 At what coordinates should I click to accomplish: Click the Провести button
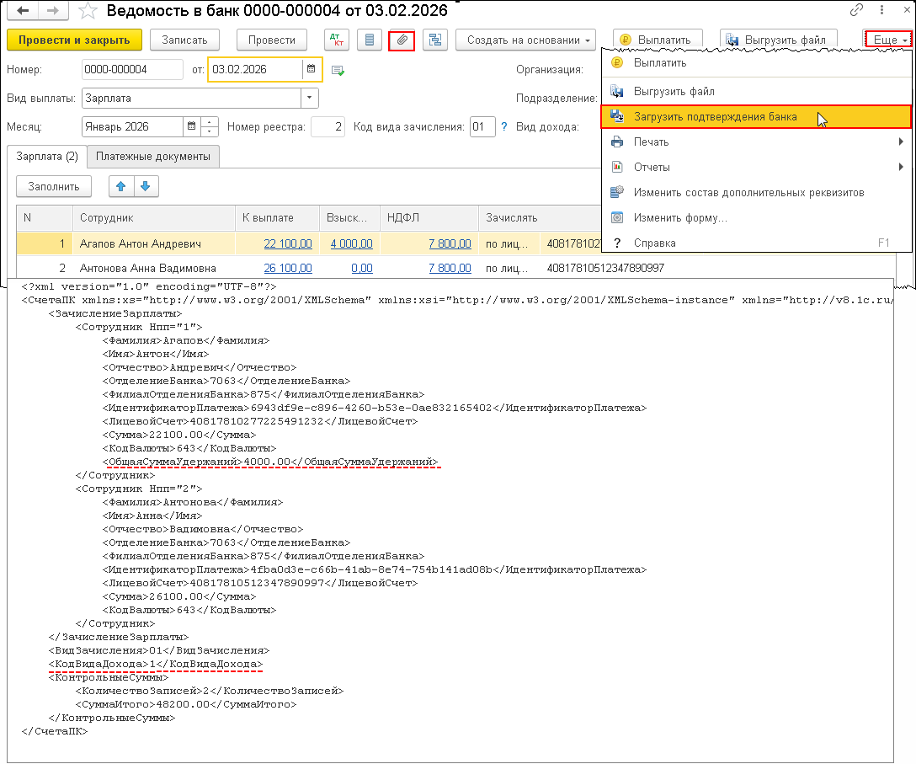click(x=272, y=40)
